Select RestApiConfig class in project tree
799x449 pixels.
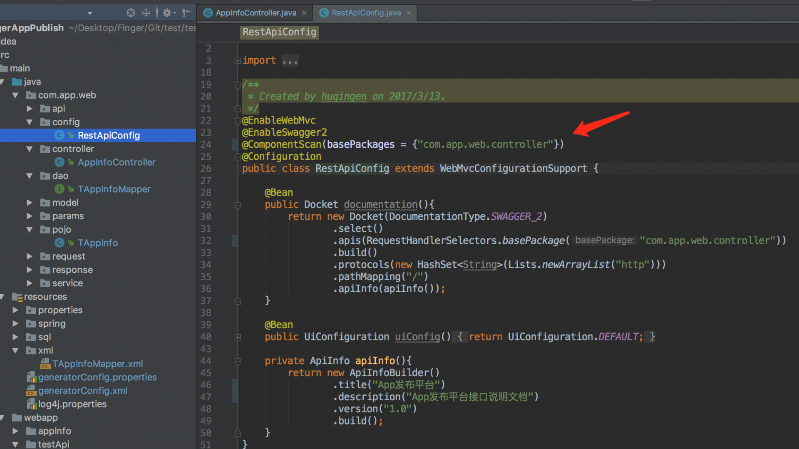[98, 135]
